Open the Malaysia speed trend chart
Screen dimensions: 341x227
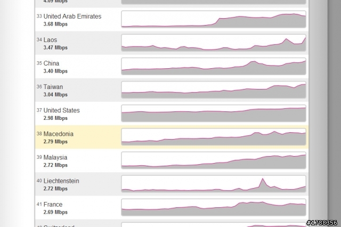[214, 160]
